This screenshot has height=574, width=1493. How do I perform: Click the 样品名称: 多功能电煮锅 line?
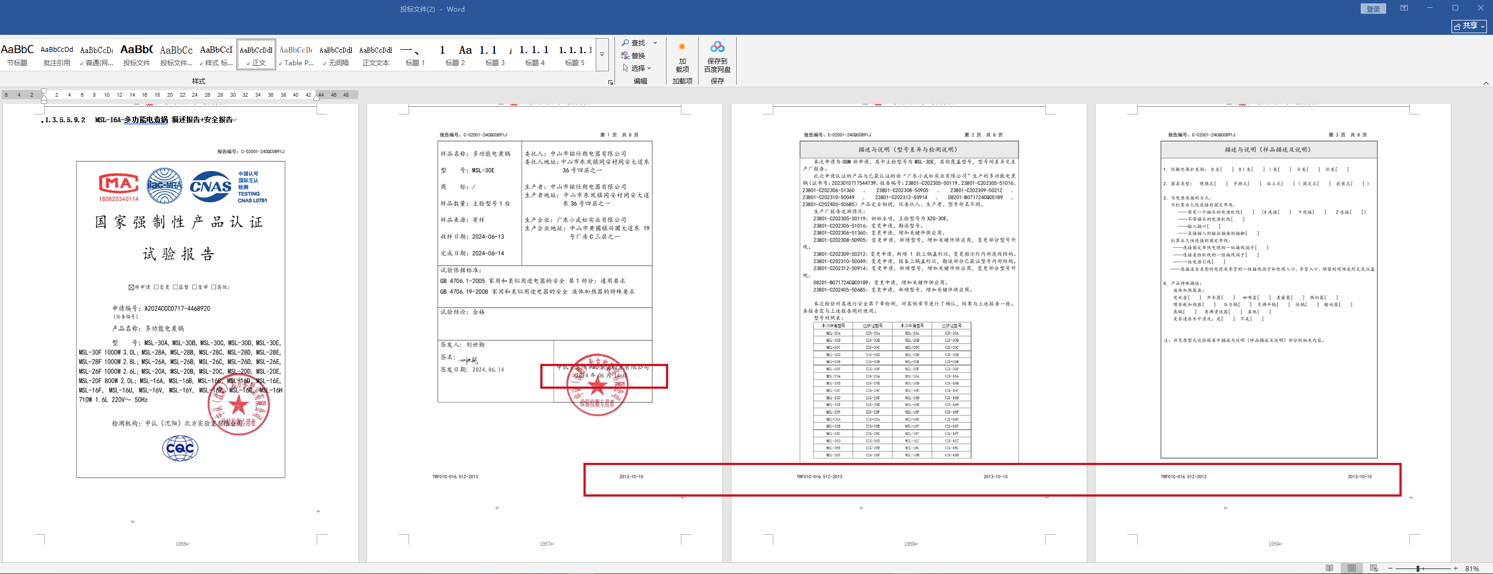476,154
